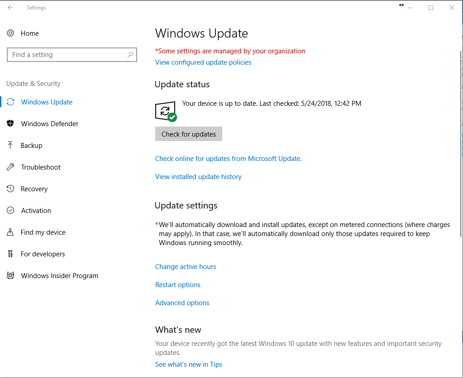463x378 pixels.
Task: Select Windows Update in the sidebar
Action: [x=47, y=102]
